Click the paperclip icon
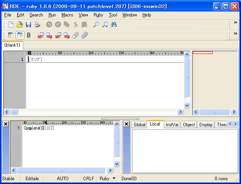Screen dimensions: 241x184 click(x=29, y=35)
